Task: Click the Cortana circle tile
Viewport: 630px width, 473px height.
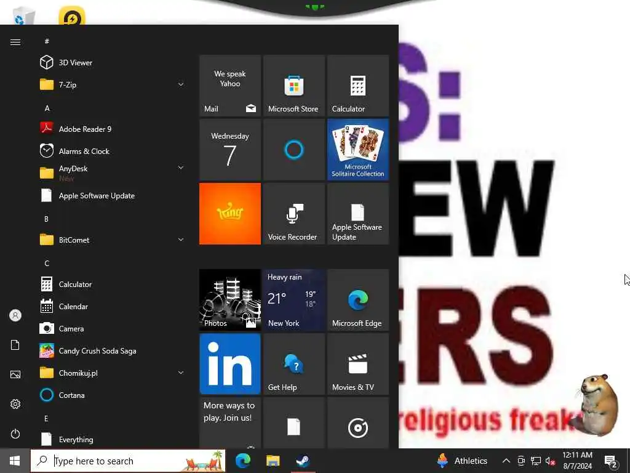Action: click(x=294, y=150)
